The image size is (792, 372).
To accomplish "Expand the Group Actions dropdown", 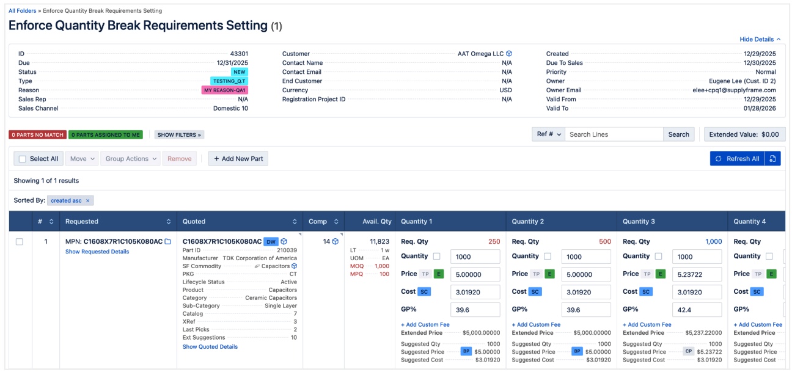I will [x=130, y=159].
